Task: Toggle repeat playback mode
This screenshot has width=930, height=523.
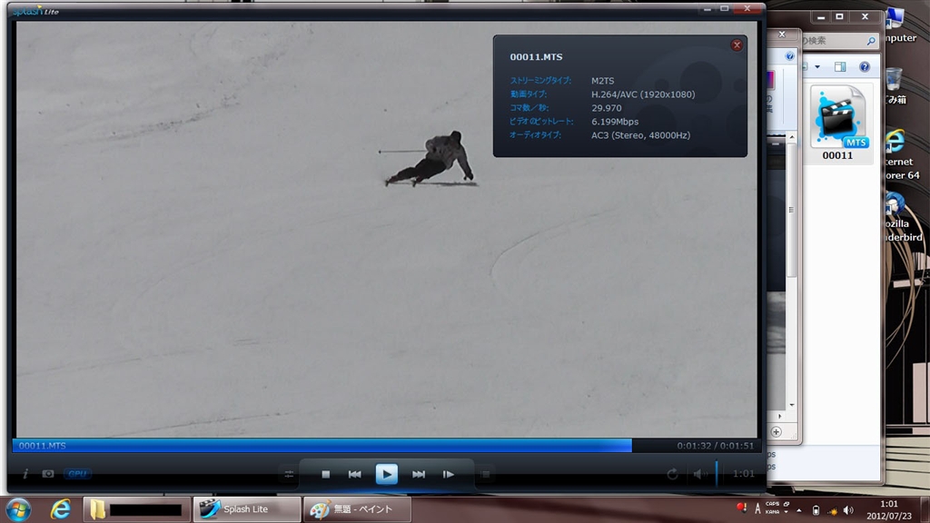Action: pyautogui.click(x=672, y=474)
